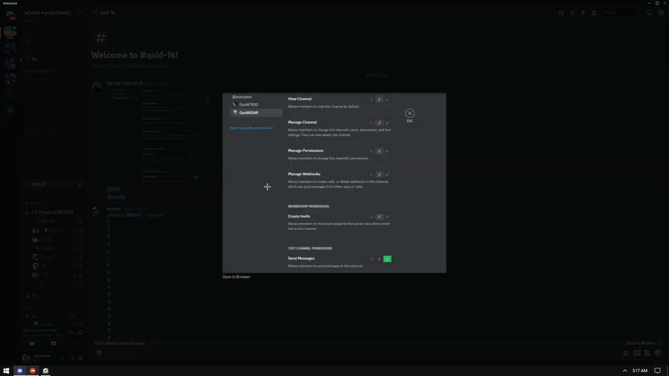Deny View Channel permission with red X
The width and height of the screenshot is (669, 376).
click(372, 99)
